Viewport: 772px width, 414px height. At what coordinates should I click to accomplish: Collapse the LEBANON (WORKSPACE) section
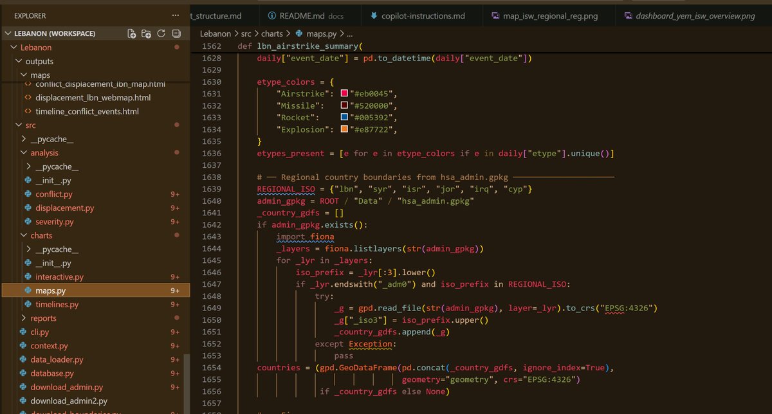[x=8, y=33]
